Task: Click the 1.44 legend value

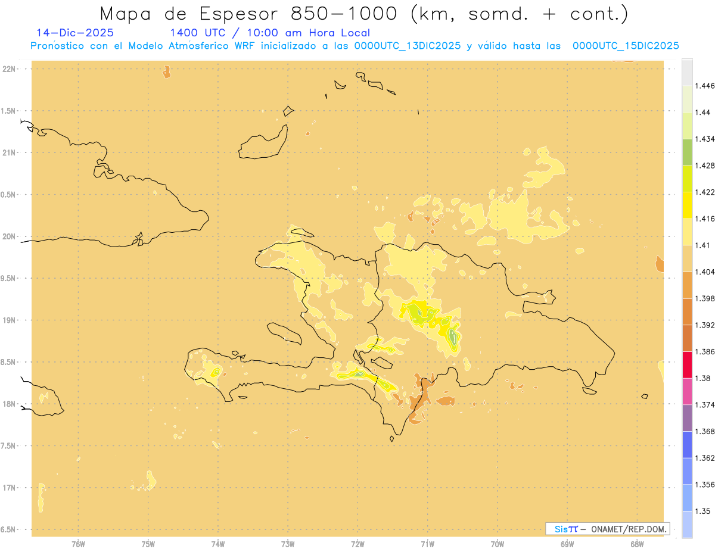Action: (703, 112)
